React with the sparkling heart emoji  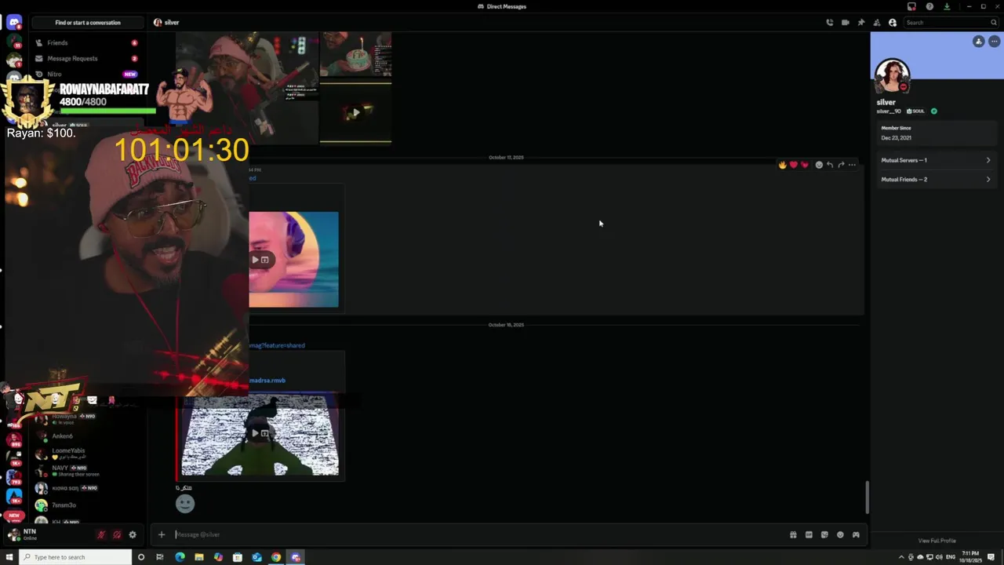(x=804, y=165)
